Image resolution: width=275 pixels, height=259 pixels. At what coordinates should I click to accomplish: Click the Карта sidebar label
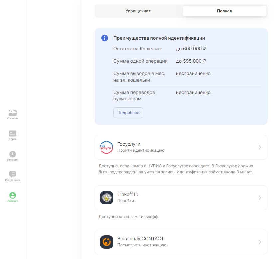click(13, 139)
